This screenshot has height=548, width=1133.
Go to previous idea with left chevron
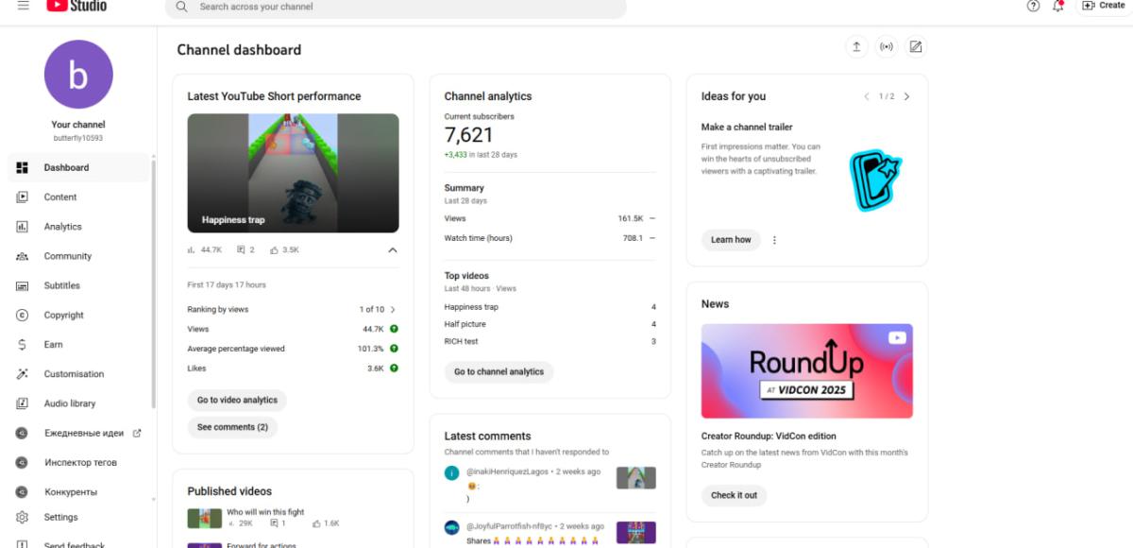tap(867, 96)
